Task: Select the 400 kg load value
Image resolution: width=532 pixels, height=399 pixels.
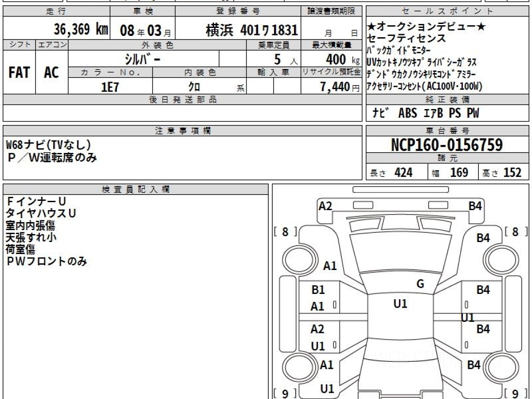Action: point(343,59)
